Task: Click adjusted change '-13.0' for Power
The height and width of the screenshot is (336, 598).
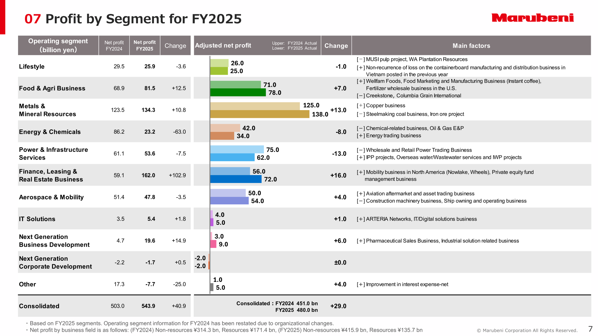Action: [x=339, y=154]
